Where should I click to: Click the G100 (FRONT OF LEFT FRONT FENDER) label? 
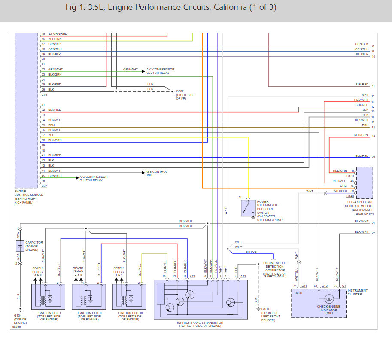[271, 314]
